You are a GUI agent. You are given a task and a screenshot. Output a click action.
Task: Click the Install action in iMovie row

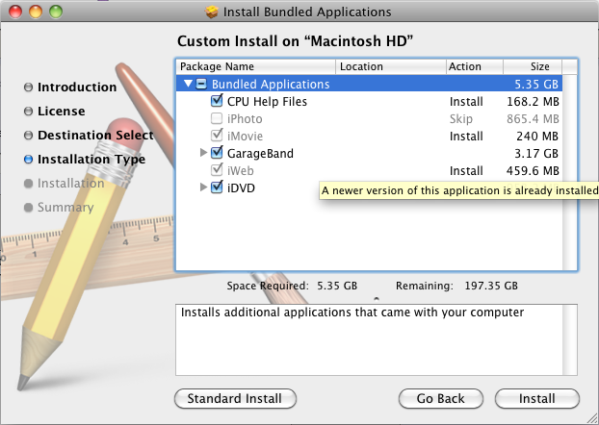[466, 137]
